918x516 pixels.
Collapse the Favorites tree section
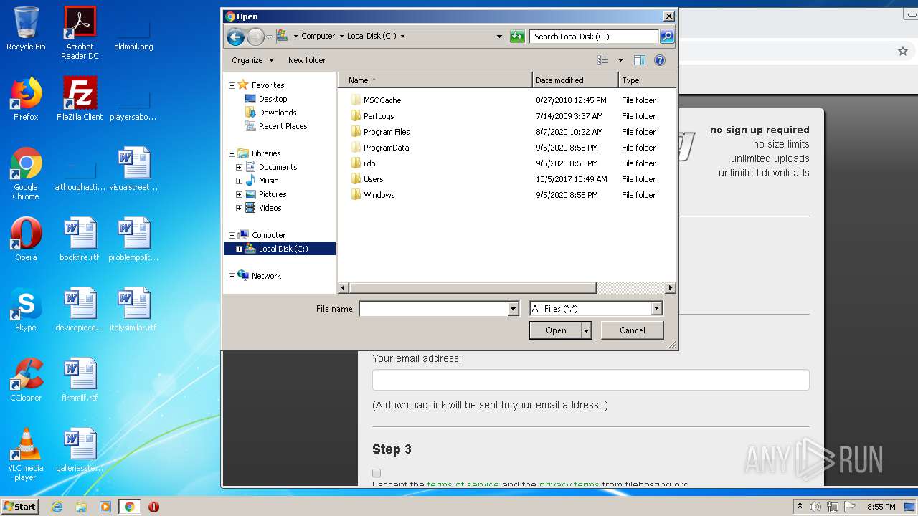point(232,85)
